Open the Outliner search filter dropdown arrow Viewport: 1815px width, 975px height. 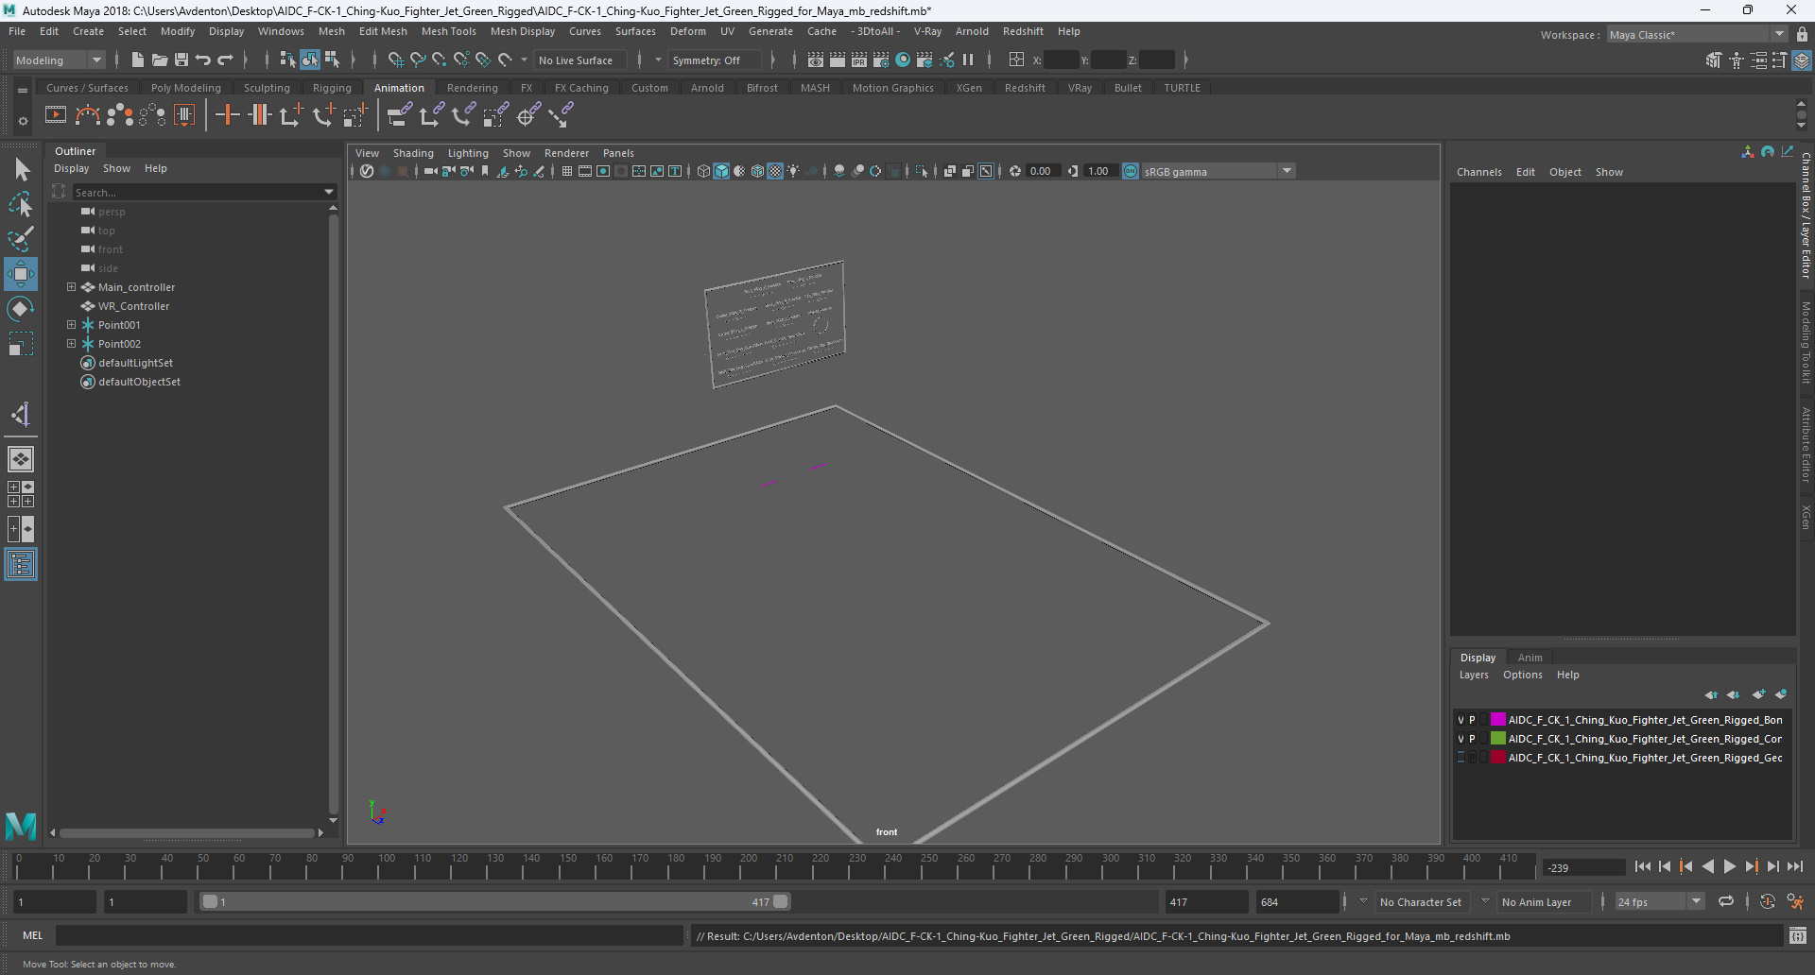pyautogui.click(x=329, y=192)
